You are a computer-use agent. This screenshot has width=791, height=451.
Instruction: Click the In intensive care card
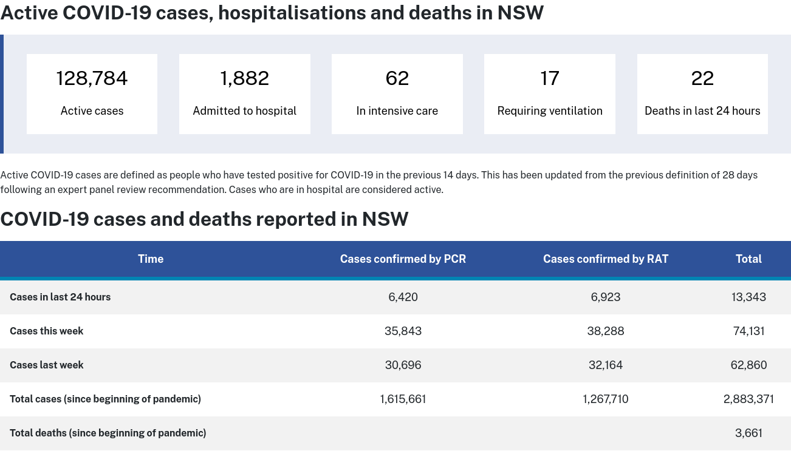[x=397, y=93]
